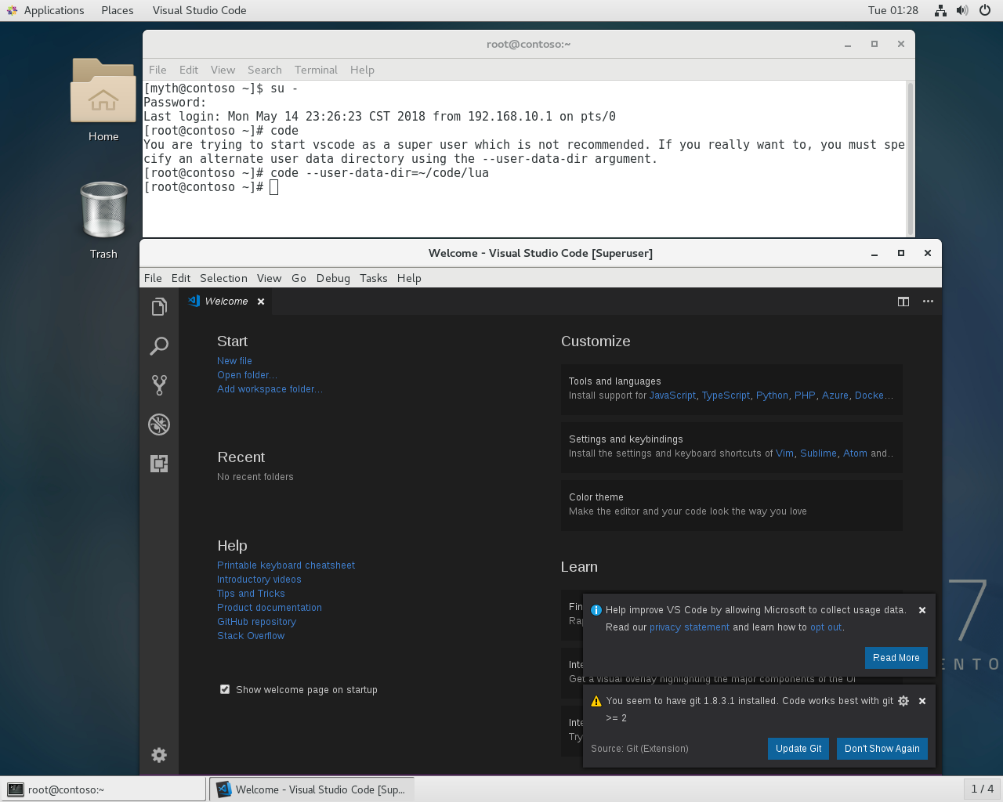
Task: Open VS Code Go menu
Action: 299,278
